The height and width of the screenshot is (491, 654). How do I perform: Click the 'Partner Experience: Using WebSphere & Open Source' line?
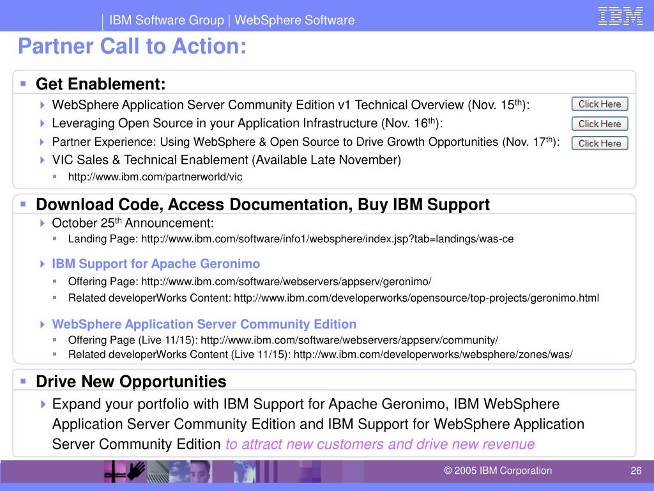click(x=306, y=142)
